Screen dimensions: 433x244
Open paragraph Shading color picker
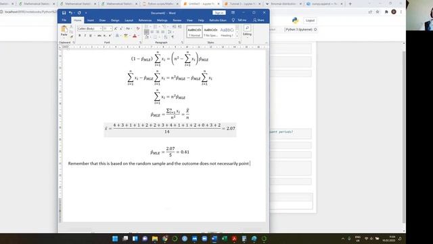coord(147,37)
